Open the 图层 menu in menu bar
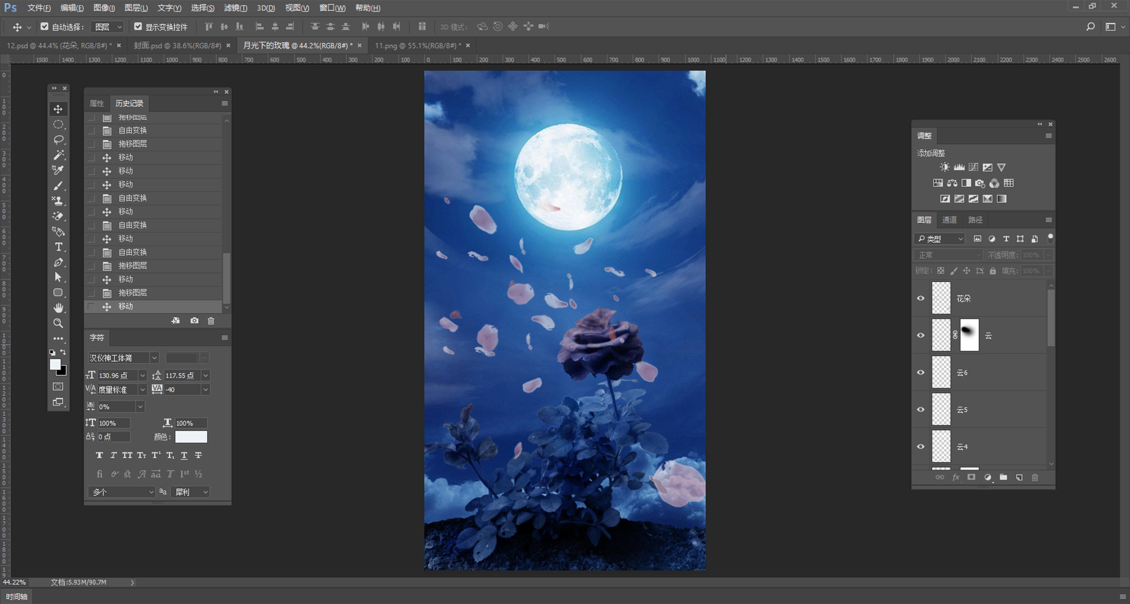This screenshot has height=604, width=1130. pyautogui.click(x=136, y=8)
